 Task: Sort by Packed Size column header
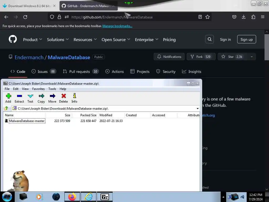click(85, 115)
